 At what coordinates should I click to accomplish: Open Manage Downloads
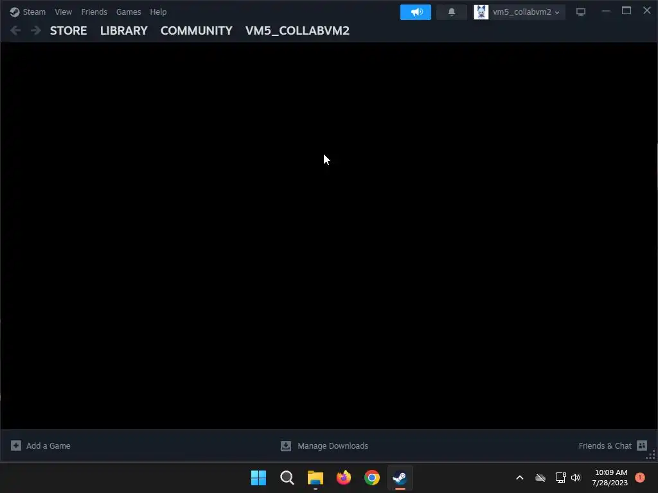coord(333,445)
